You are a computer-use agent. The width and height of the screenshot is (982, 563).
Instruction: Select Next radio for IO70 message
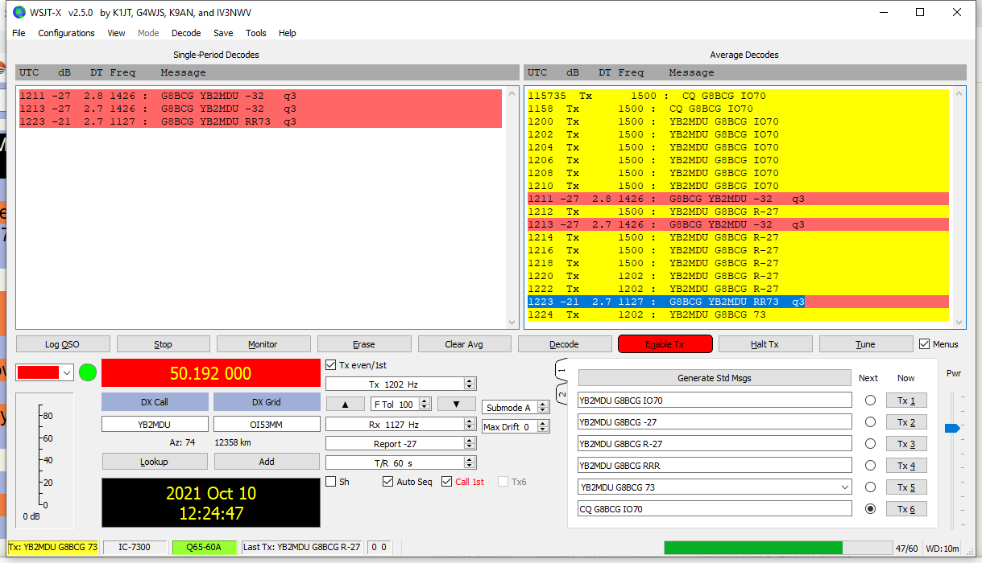[x=869, y=401]
